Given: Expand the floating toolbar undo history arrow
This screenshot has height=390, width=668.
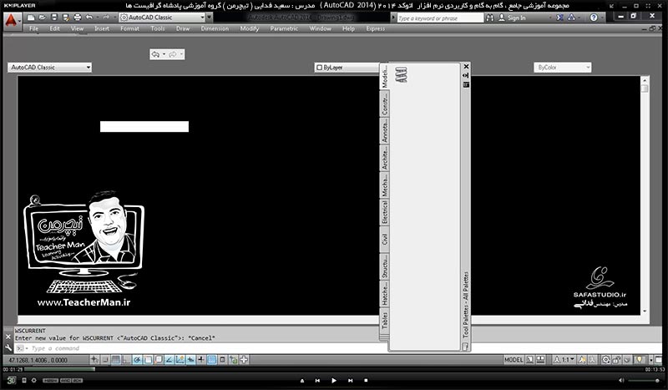Looking at the screenshot, I should tap(164, 54).
